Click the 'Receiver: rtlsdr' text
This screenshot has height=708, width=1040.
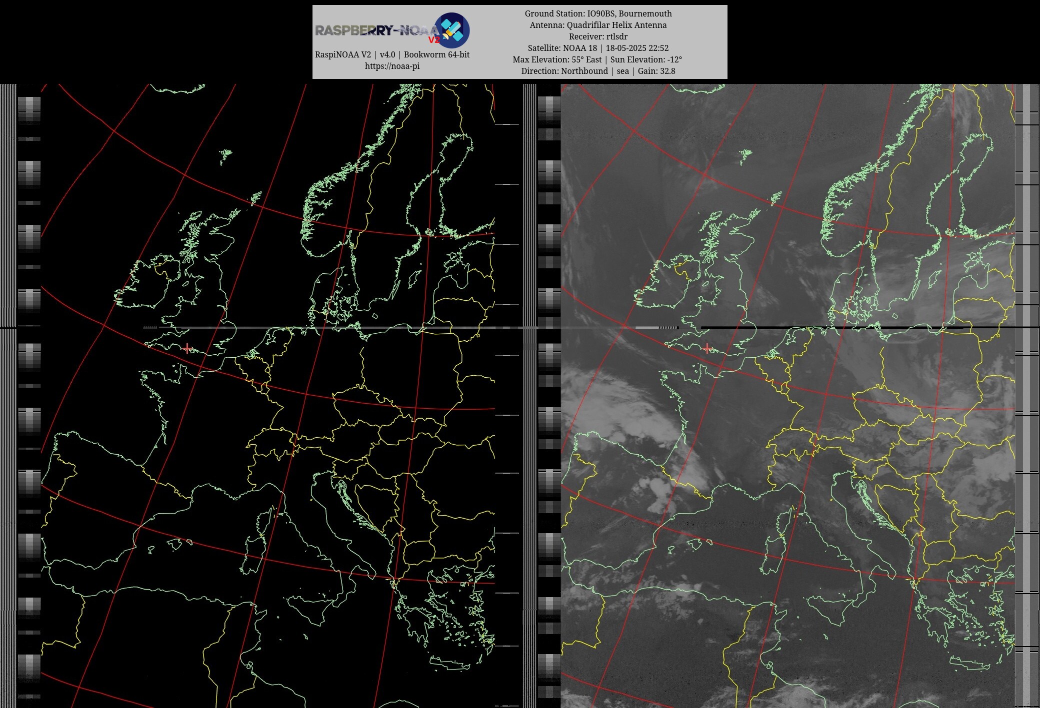click(598, 36)
